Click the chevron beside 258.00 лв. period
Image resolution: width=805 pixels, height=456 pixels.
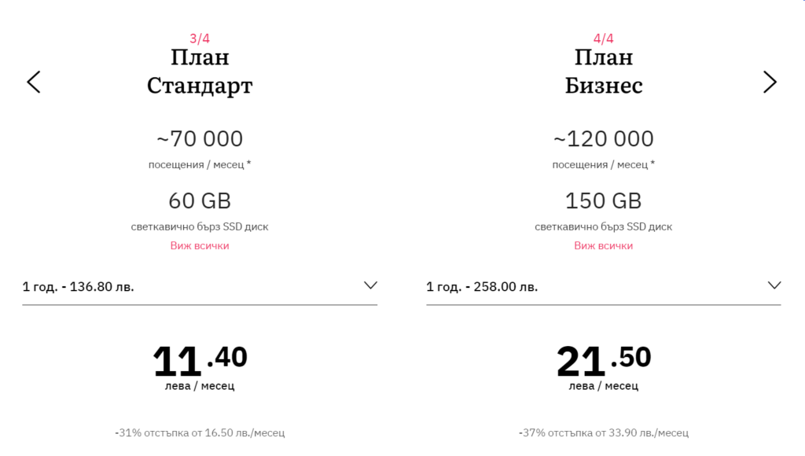(x=774, y=285)
